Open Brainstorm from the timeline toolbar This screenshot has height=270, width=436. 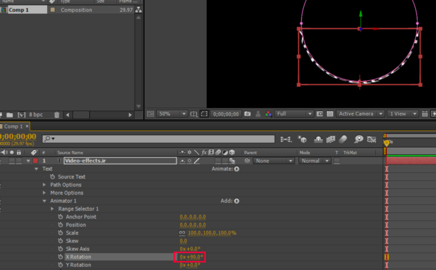pyautogui.click(x=359, y=139)
